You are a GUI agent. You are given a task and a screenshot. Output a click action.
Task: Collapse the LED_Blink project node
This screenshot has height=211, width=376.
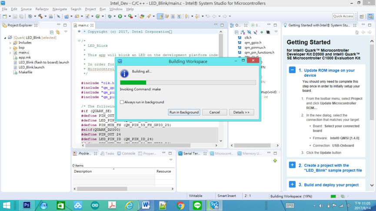click(x=5, y=38)
